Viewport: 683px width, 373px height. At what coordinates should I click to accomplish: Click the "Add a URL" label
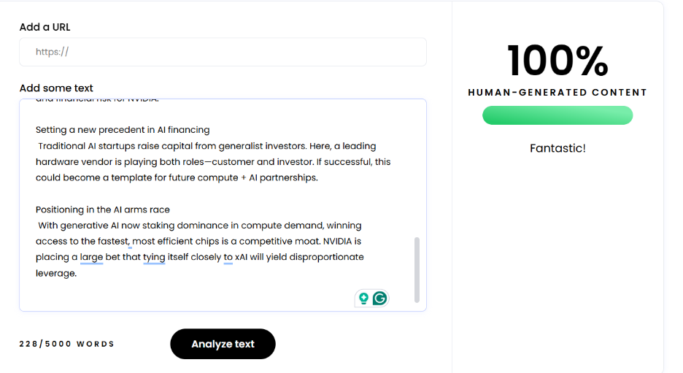(45, 27)
